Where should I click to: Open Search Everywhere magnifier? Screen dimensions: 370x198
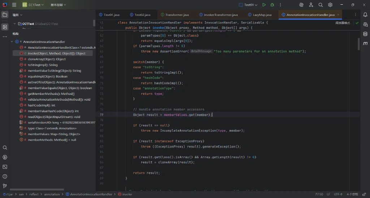pyautogui.click(x=320, y=5)
